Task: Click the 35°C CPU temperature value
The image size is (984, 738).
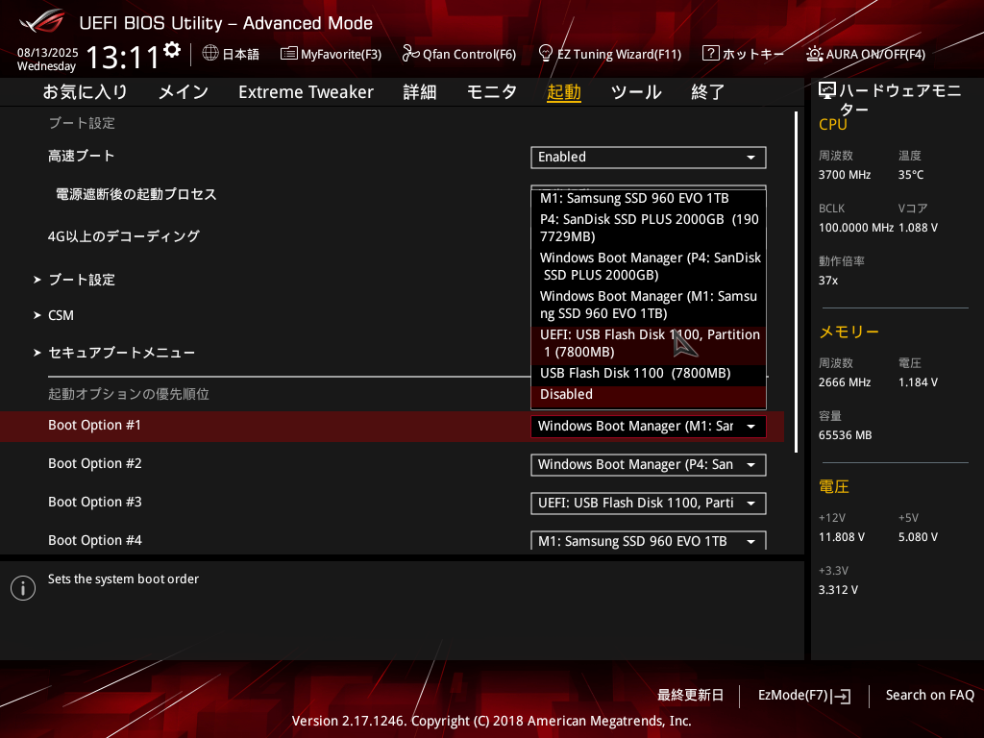Action: click(911, 175)
